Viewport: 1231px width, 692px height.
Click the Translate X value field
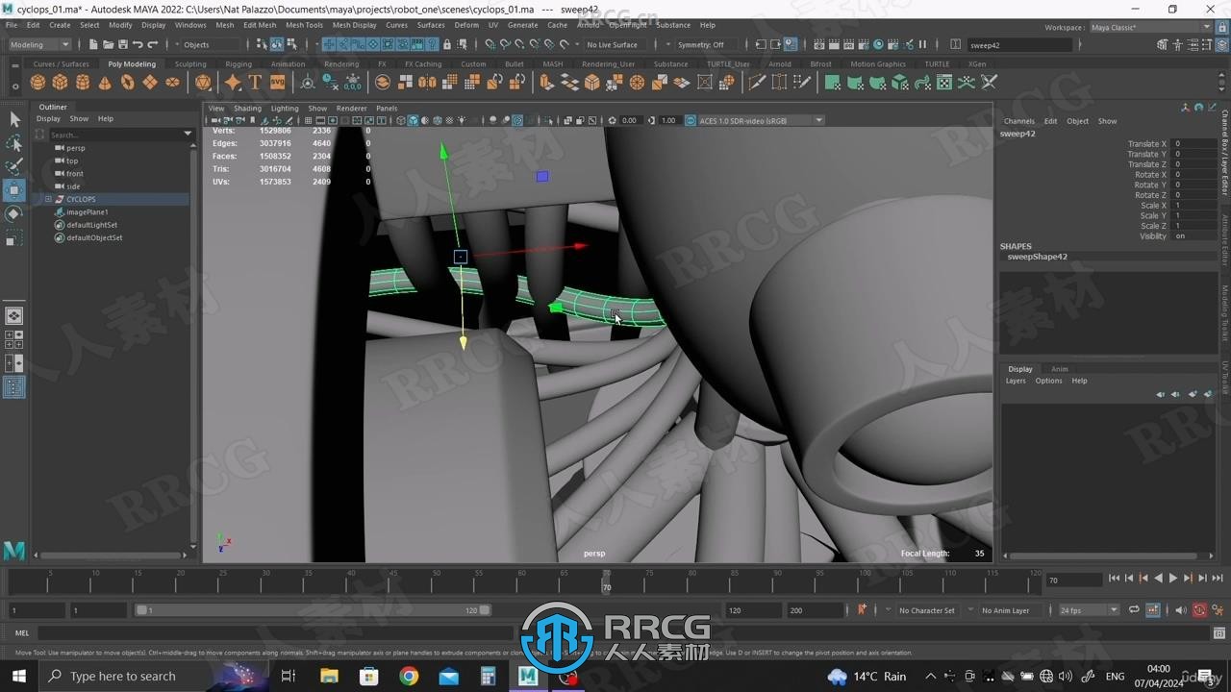[1193, 144]
